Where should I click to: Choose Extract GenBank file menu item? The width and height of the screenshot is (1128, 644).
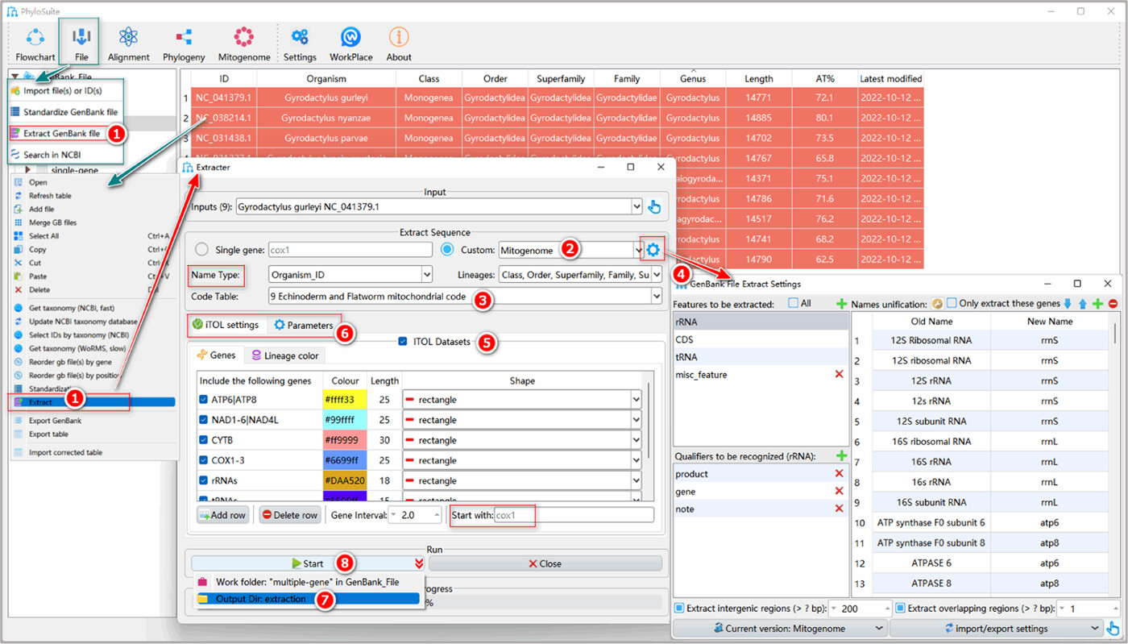point(61,134)
